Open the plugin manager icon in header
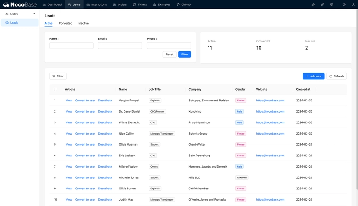Image resolution: width=358 pixels, height=206 pixels. 323,4
